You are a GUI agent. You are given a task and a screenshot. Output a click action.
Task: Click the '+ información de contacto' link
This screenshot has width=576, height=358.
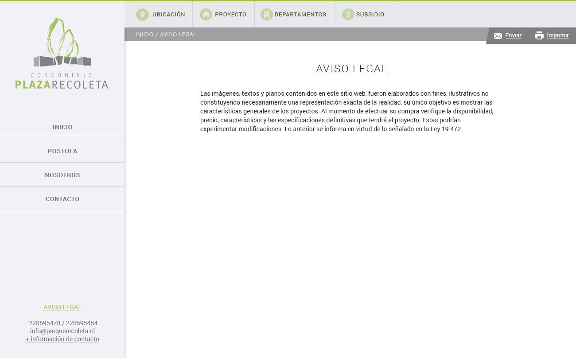coord(62,339)
